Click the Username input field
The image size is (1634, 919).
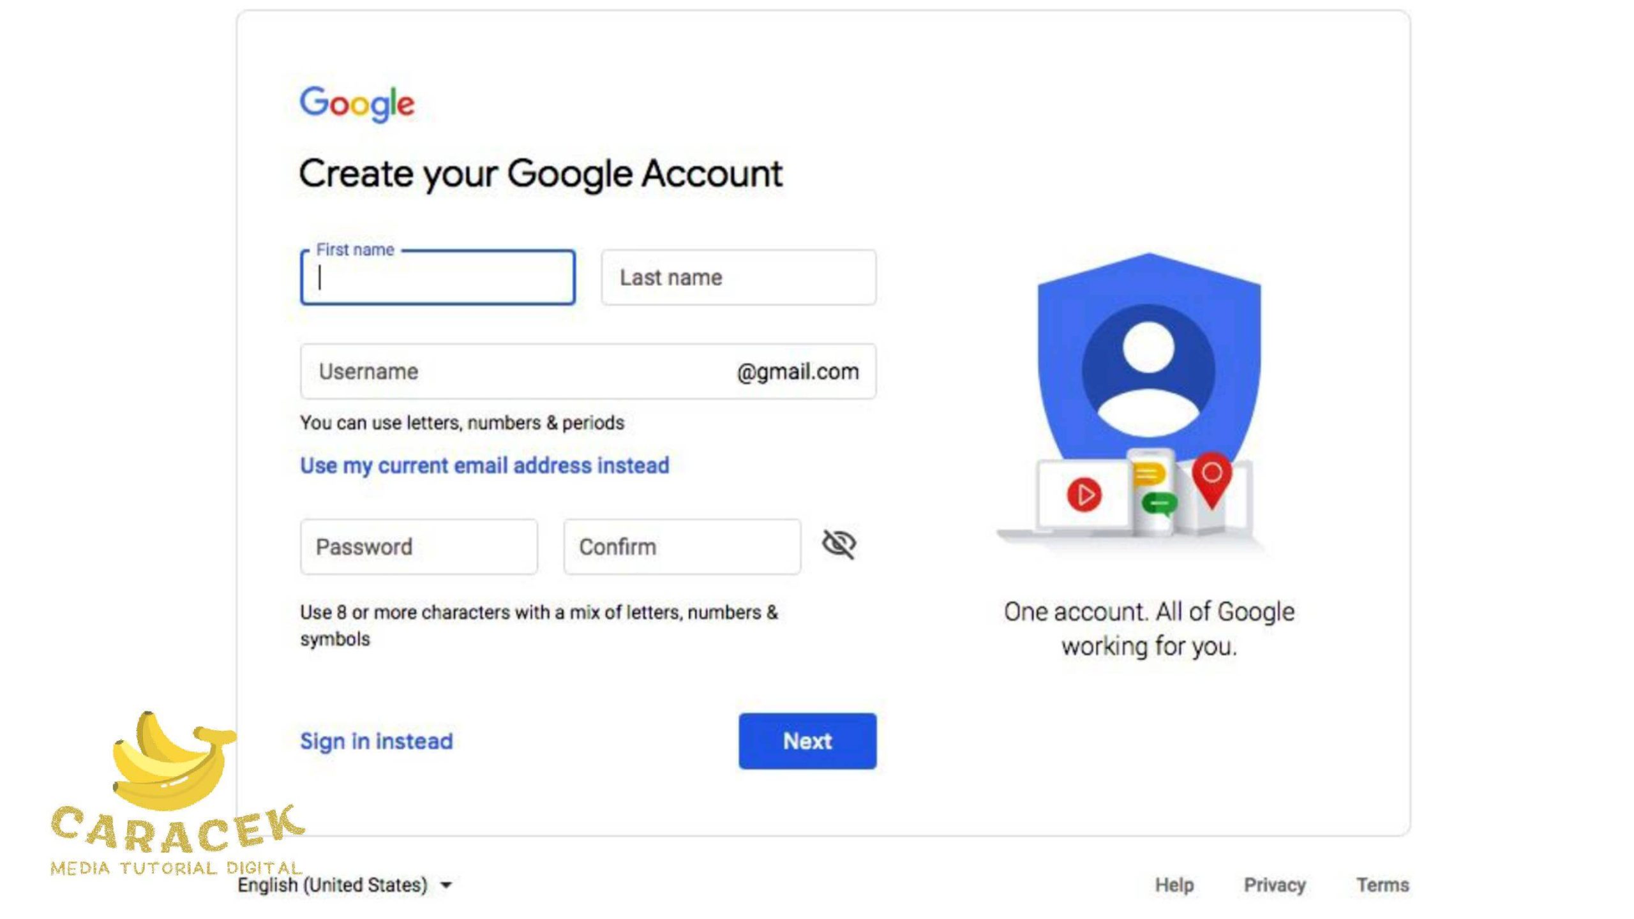tap(588, 370)
